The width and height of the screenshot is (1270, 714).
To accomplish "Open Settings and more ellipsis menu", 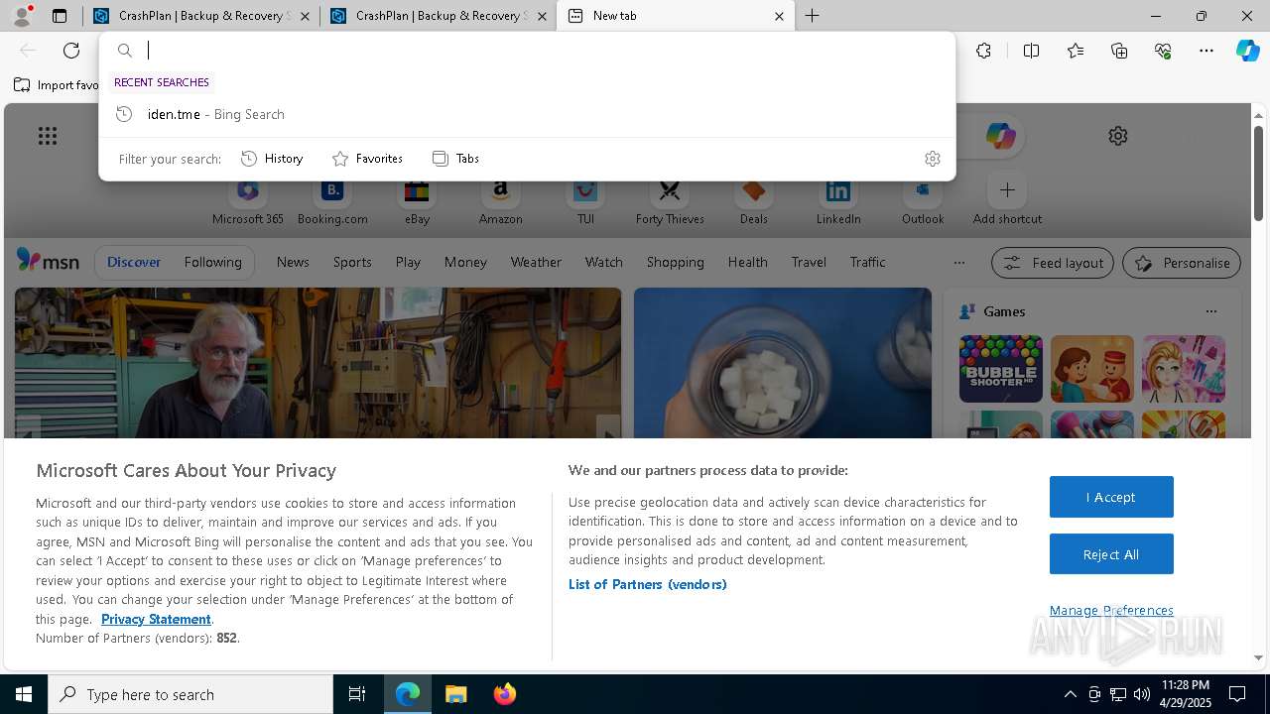I will (x=1206, y=51).
